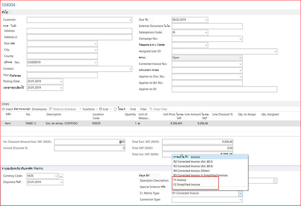The height and width of the screenshot is (206, 301).
Task: Expand the City dropdown
Action: click(x=95, y=50)
